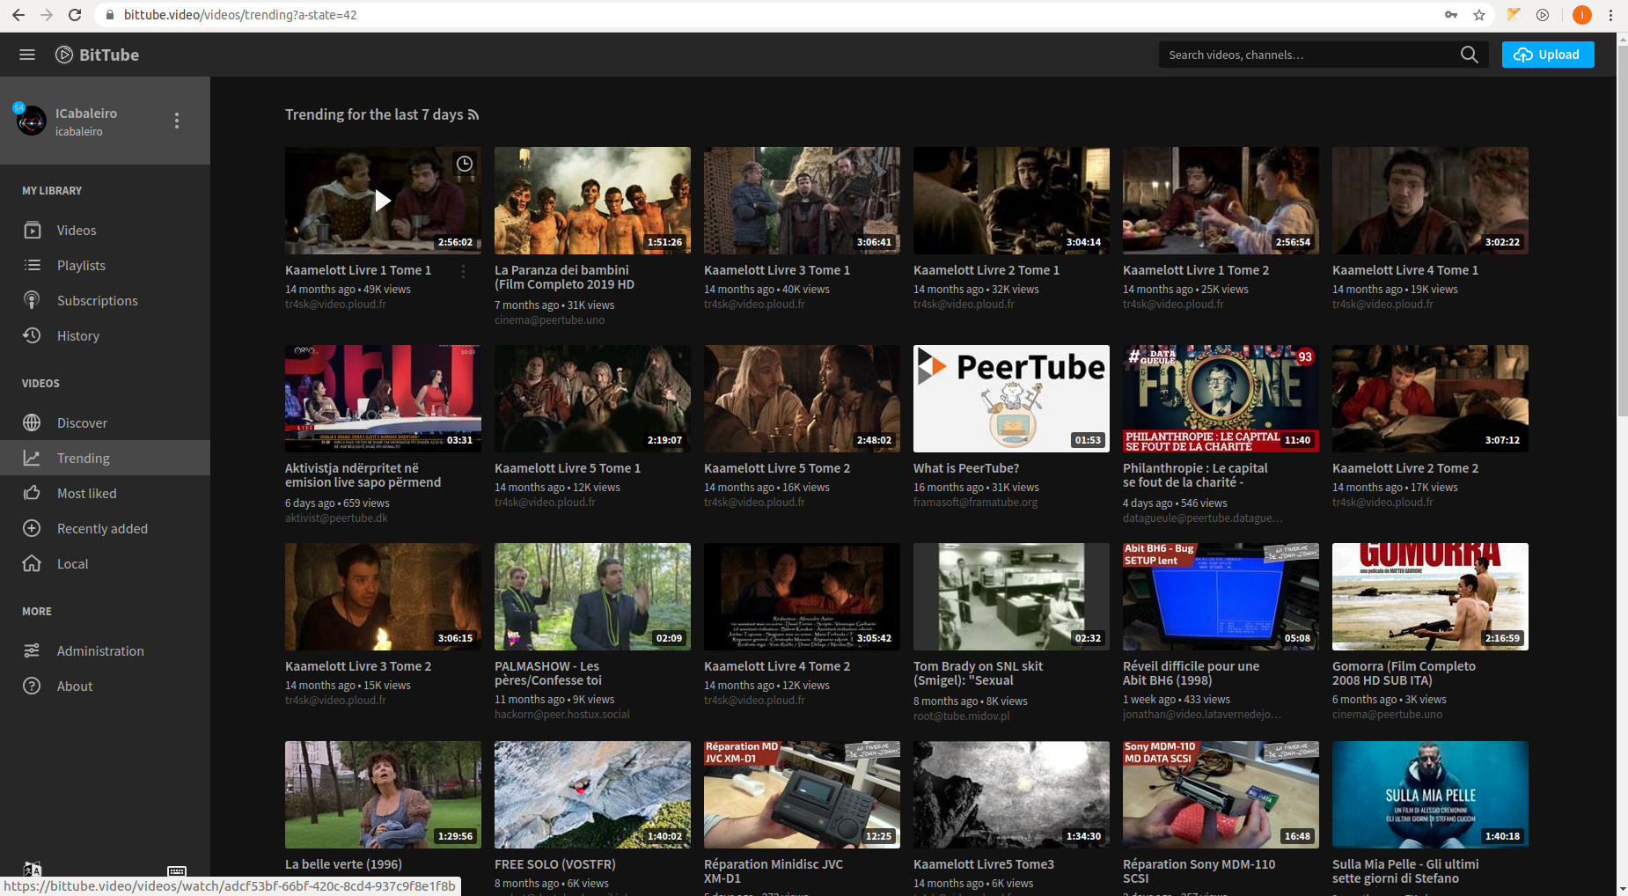Click Kaamelott Livre 4 Tome 2 title

click(777, 666)
